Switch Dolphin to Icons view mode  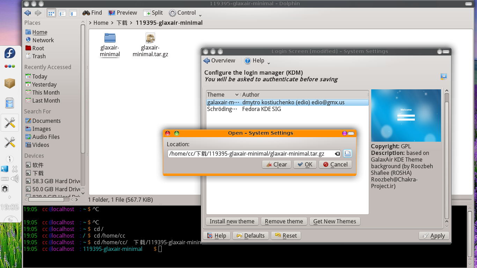[x=51, y=13]
